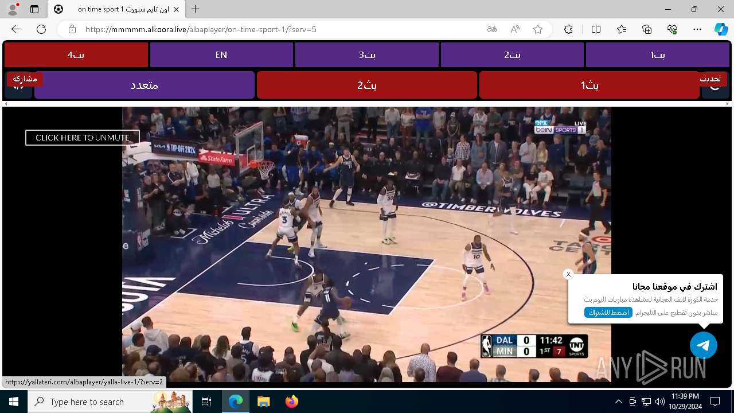Select stream tab بث4 in top row
The width and height of the screenshot is (734, 413).
[x=76, y=55]
